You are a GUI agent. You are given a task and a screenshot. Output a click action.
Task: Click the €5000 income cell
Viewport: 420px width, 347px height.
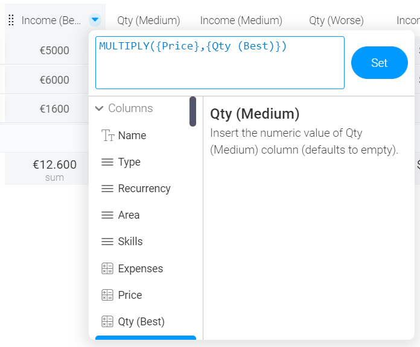pyautogui.click(x=54, y=51)
